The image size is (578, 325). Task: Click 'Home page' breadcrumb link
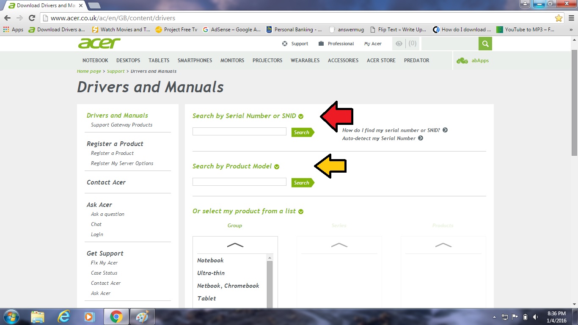(89, 71)
